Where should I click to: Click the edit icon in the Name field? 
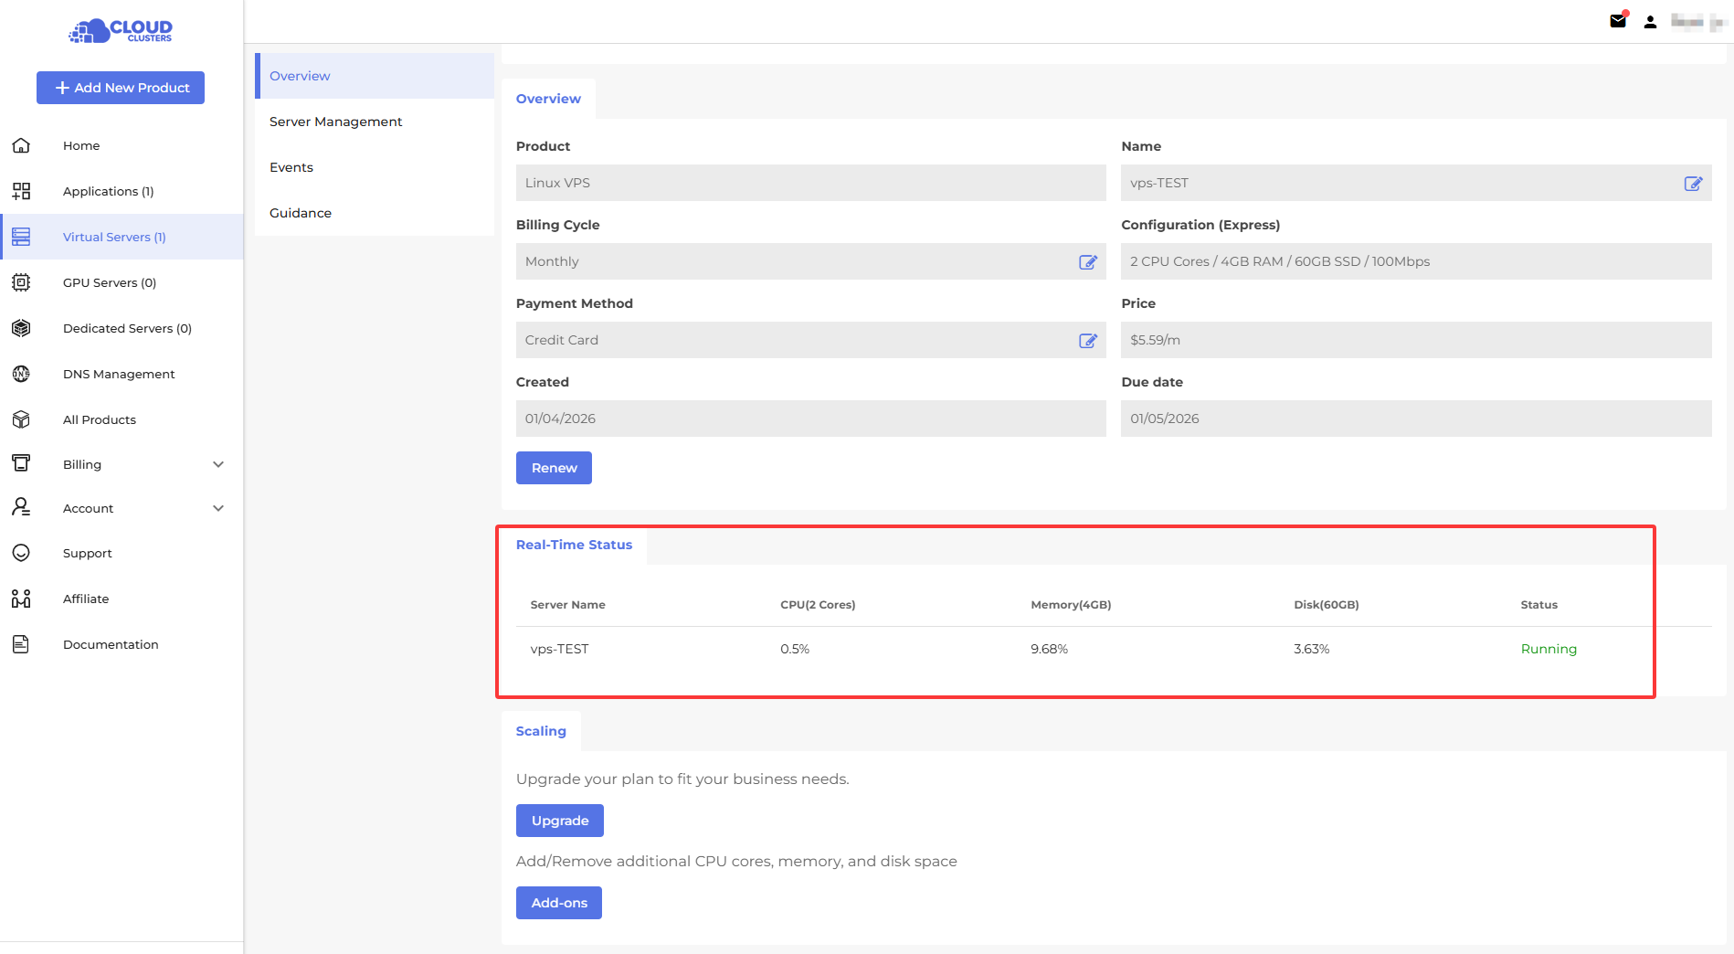(x=1693, y=184)
